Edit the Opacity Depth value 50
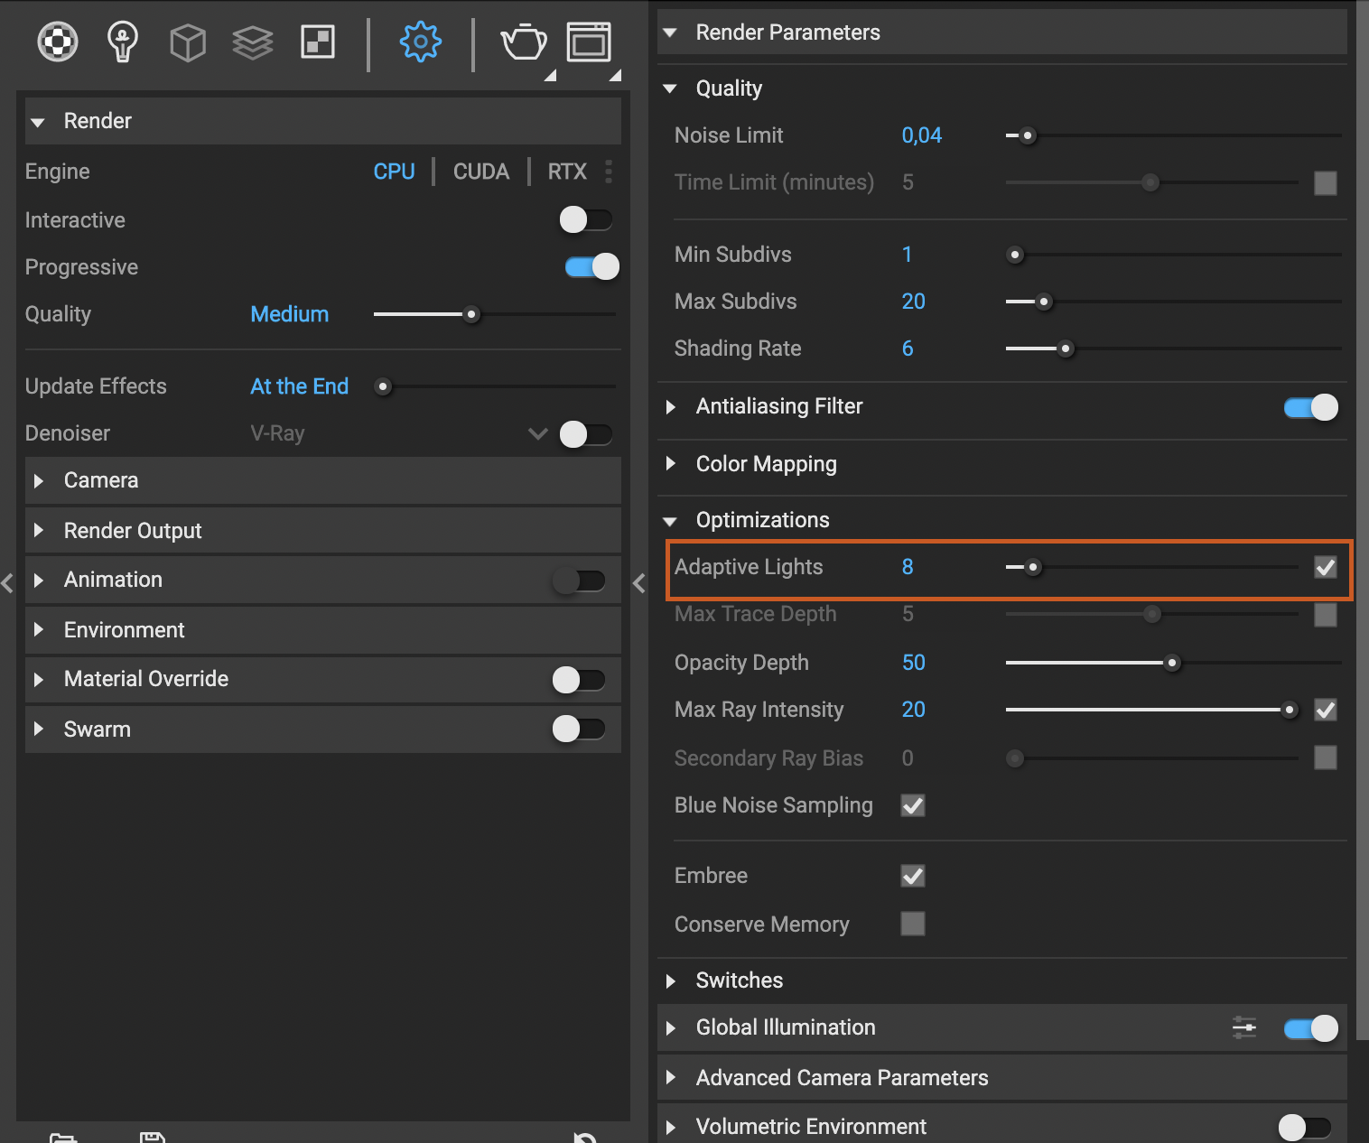Viewport: 1369px width, 1143px height. (x=914, y=663)
